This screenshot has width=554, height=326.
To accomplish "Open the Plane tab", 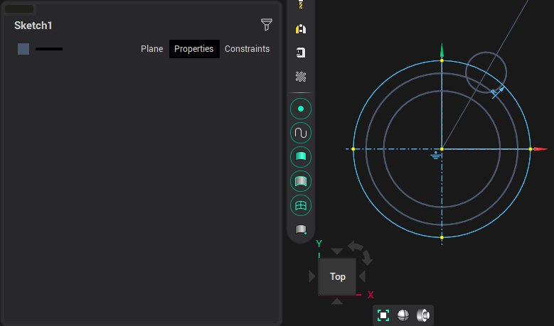I will (x=151, y=49).
